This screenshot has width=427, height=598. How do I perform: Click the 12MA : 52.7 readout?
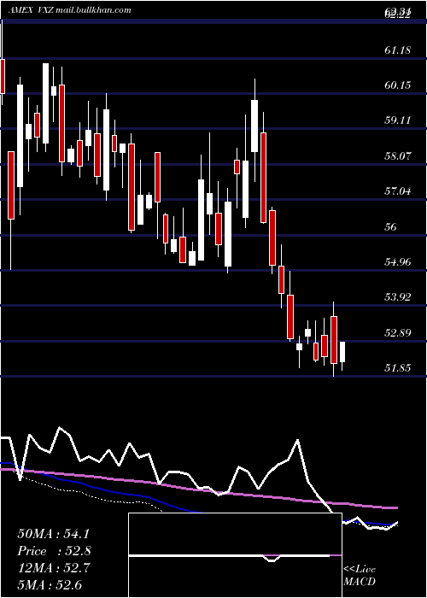click(53, 568)
